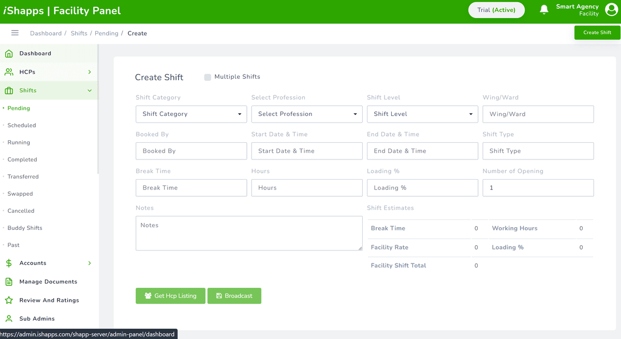Select Past in the Shifts submenu
Image resolution: width=621 pixels, height=339 pixels.
pyautogui.click(x=13, y=245)
